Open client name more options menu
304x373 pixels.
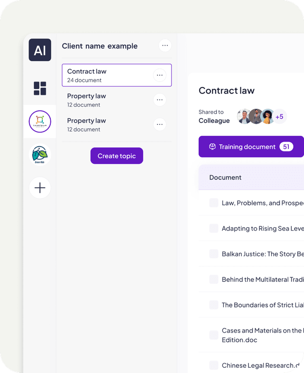165,46
